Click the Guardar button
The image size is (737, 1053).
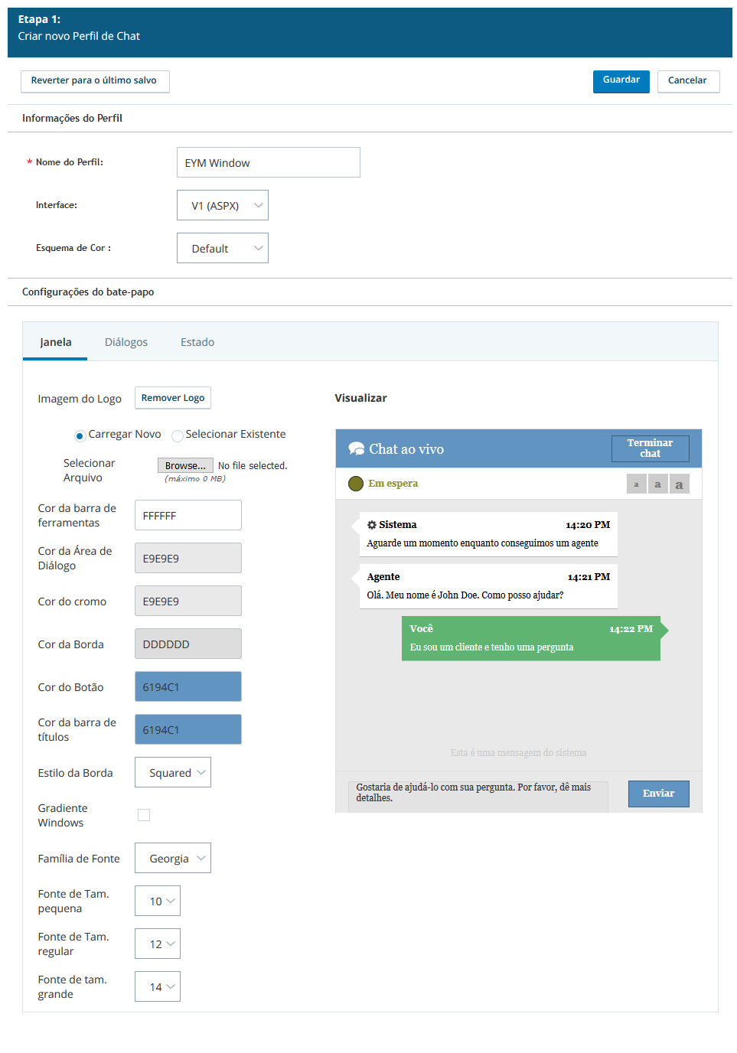point(621,81)
